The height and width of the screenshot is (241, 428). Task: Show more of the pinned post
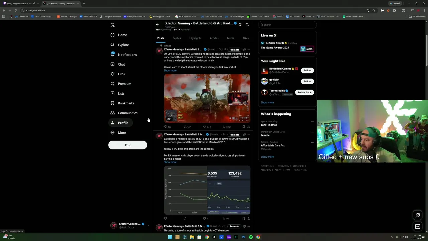pos(170,71)
